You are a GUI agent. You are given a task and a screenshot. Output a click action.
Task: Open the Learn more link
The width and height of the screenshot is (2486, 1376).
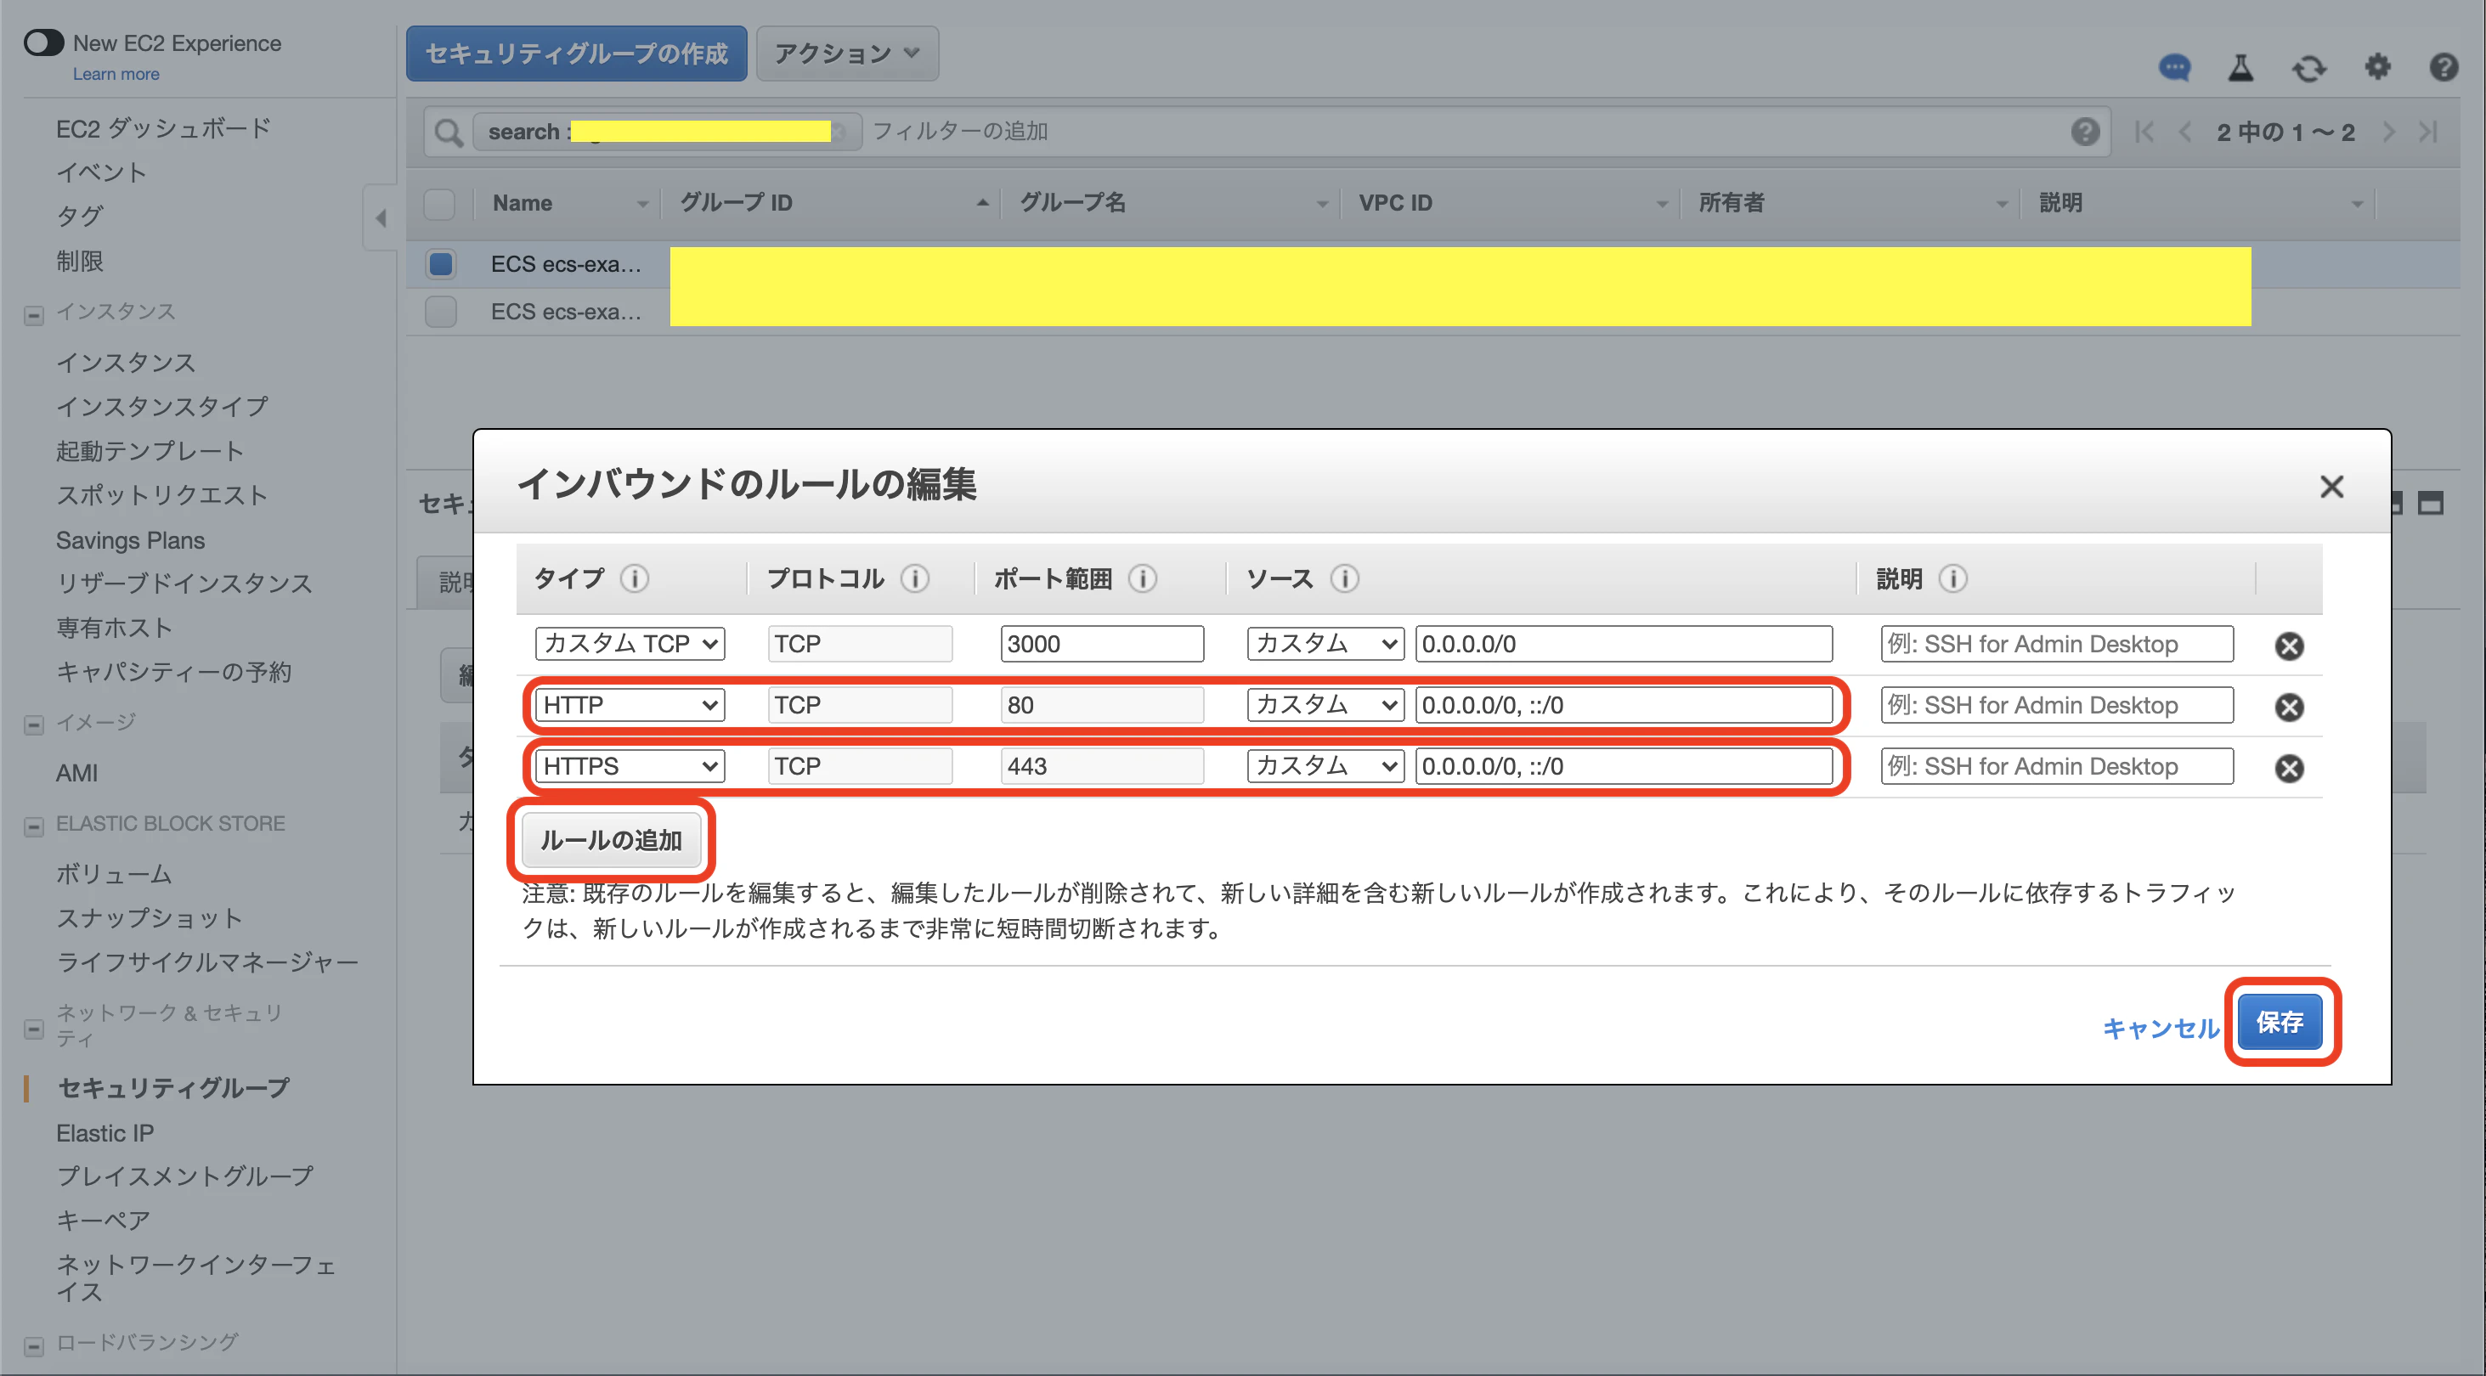tap(116, 74)
